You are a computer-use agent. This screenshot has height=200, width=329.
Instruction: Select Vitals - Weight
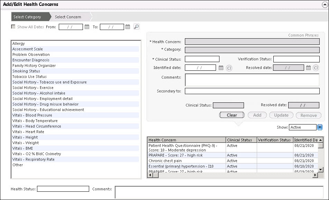tap(76, 143)
